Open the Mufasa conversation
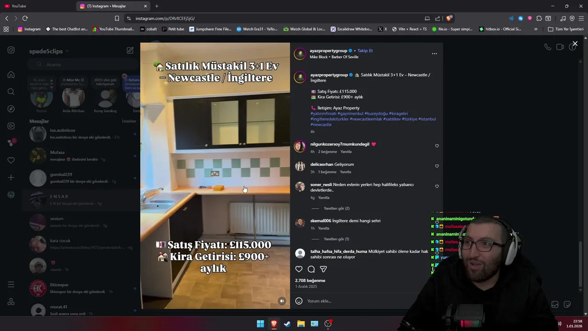The height and width of the screenshot is (331, 588). [83, 156]
